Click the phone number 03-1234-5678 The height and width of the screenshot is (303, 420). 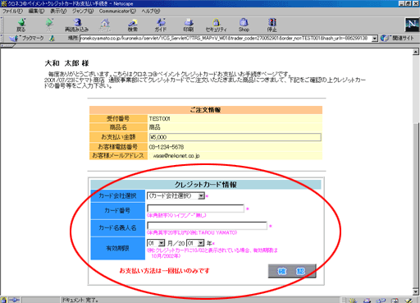click(x=167, y=147)
